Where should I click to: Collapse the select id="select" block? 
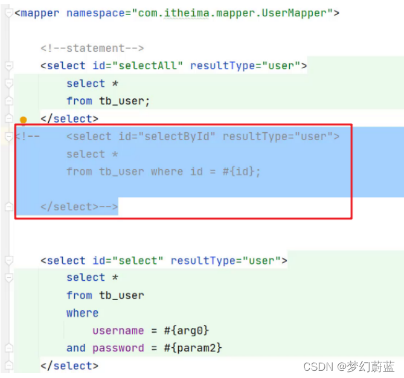pos(9,260)
